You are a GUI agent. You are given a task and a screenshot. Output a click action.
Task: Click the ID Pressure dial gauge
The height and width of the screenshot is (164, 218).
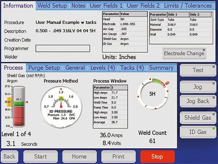[x=61, y=108]
